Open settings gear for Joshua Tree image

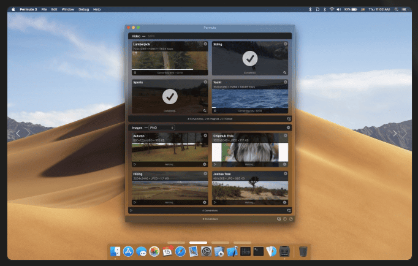point(285,202)
